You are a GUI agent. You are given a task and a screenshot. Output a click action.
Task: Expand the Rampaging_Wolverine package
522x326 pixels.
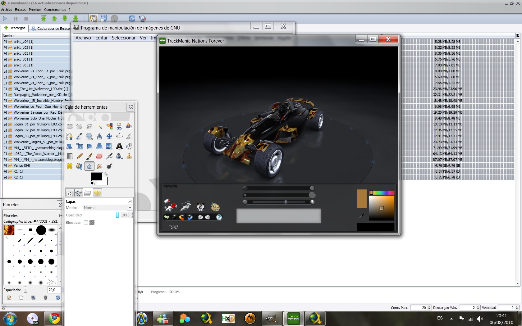click(5, 95)
